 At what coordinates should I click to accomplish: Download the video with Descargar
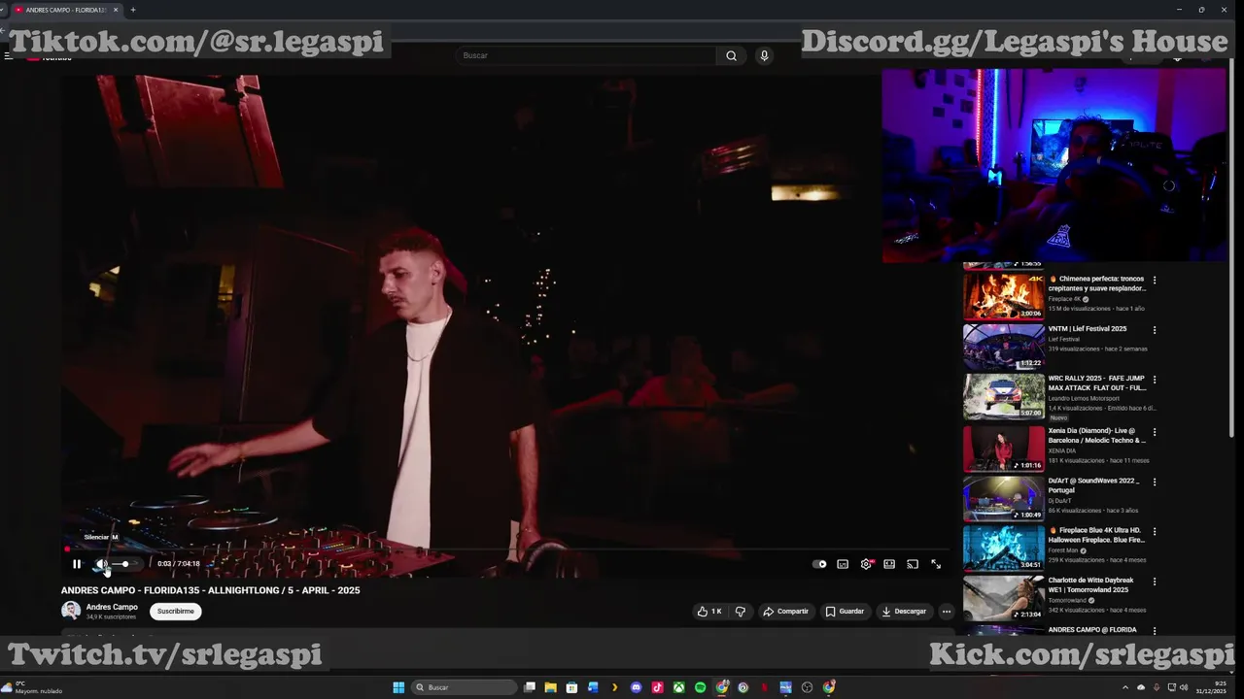(903, 612)
